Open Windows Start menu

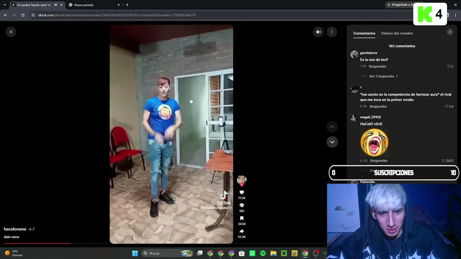coord(135,253)
